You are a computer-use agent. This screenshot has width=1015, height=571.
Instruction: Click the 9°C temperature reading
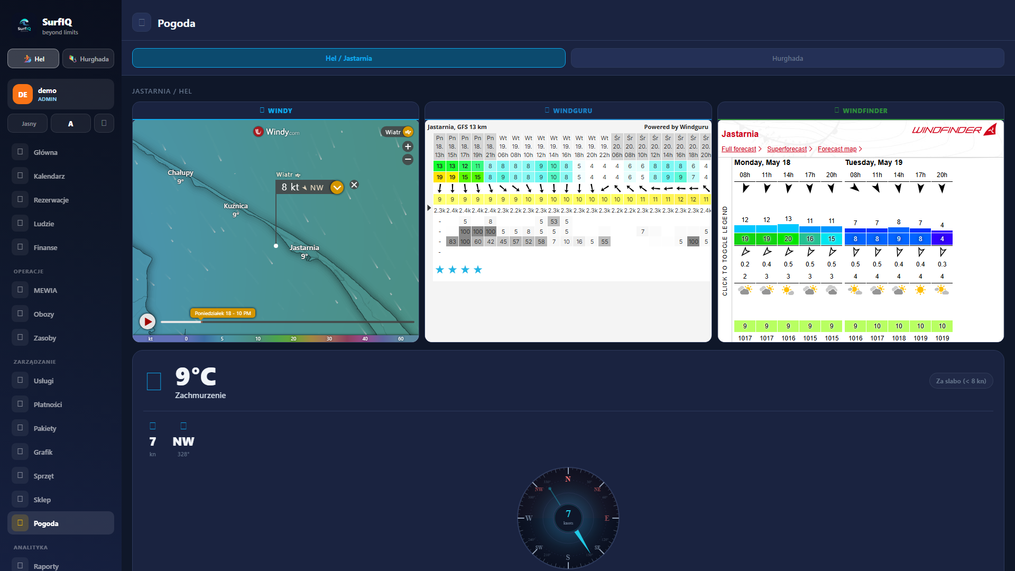click(196, 376)
